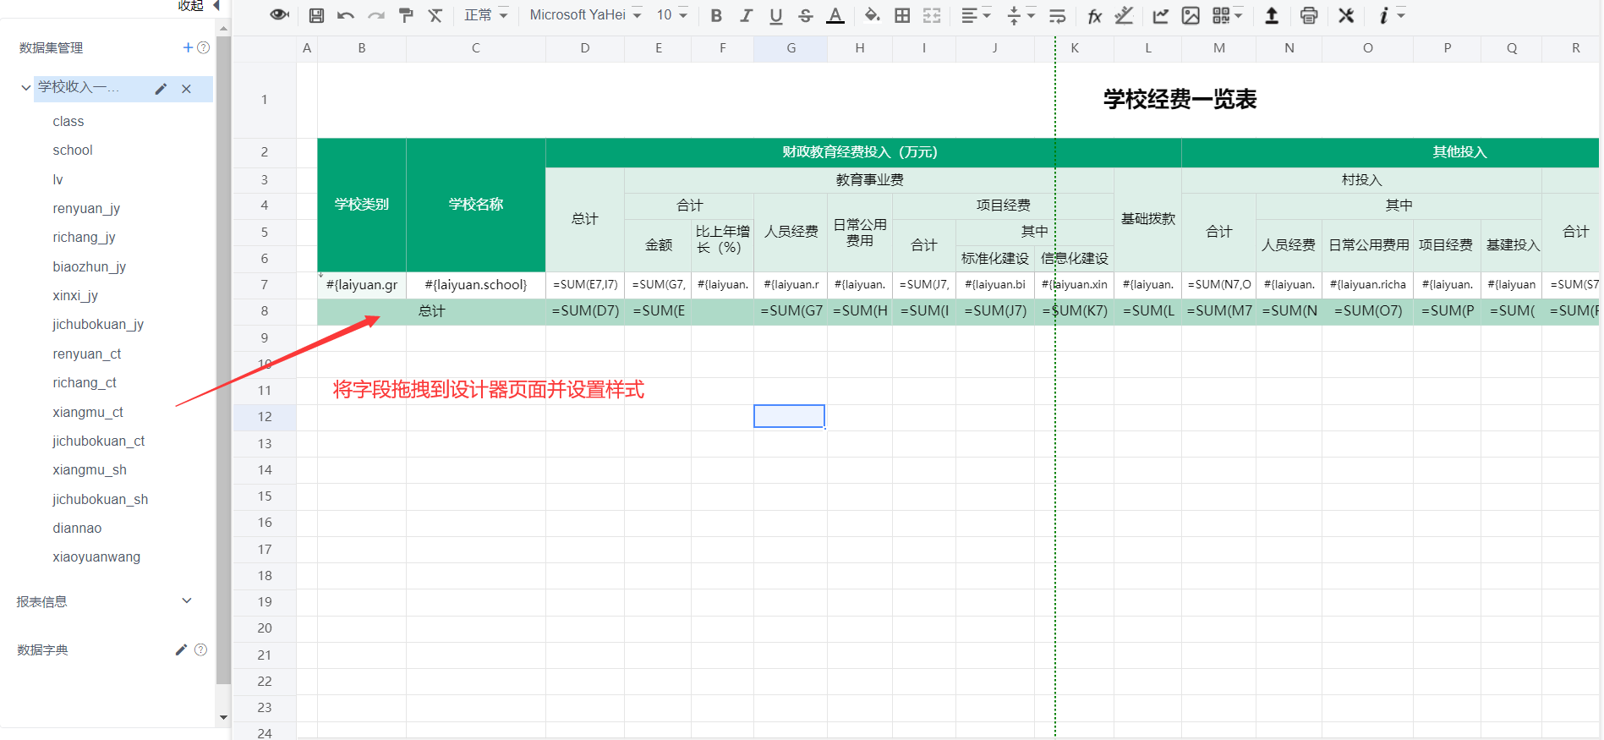Open the Microsoft YaHei font dropdown
1604x740 pixels.
point(585,15)
